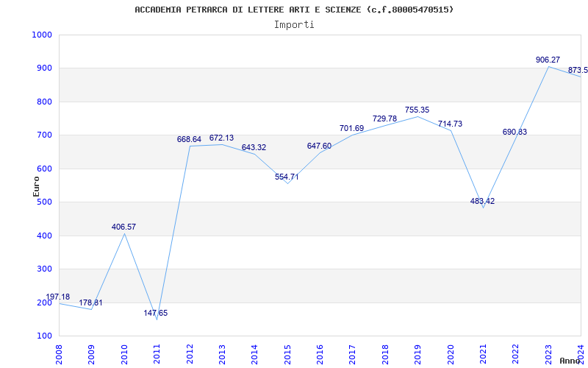
Task: Click the Euro axis label
Action: [x=36, y=186]
